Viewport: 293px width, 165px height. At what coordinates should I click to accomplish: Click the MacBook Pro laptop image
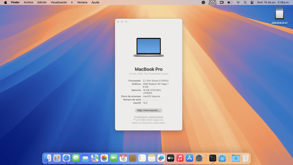pos(149,47)
